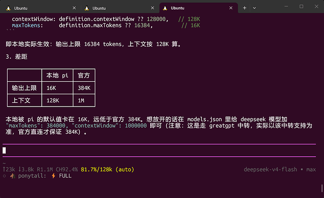Click the small circle indicator before ponytail
324x198 pixels.
(4, 176)
